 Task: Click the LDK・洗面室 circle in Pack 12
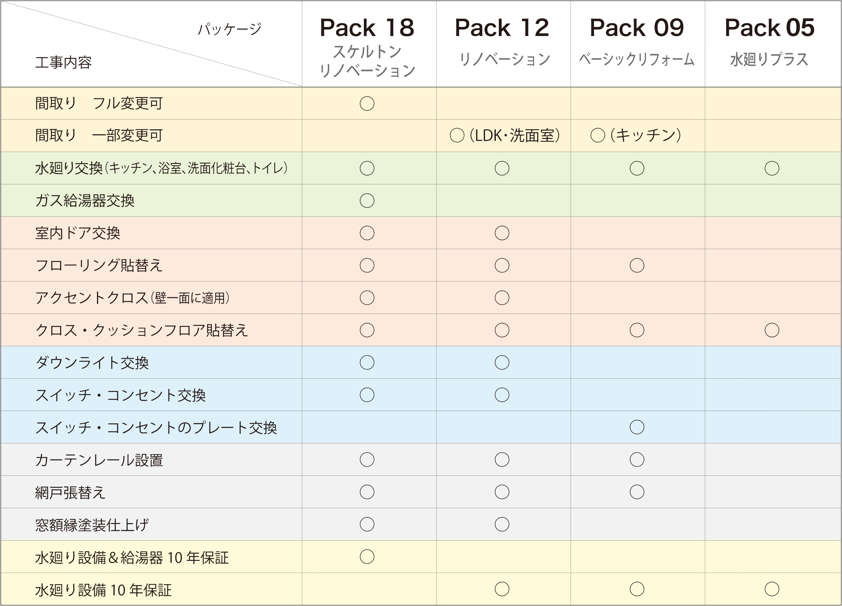click(457, 136)
